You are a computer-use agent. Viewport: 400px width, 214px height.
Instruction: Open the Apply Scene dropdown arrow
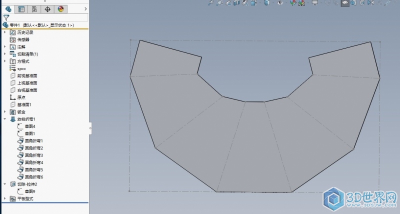pos(307,3)
